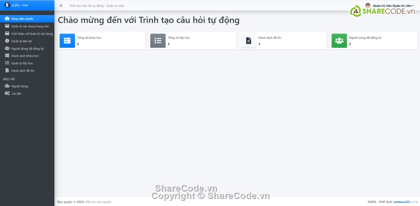Go to Cài đặt settings
420x206 pixels.
click(x=27, y=94)
